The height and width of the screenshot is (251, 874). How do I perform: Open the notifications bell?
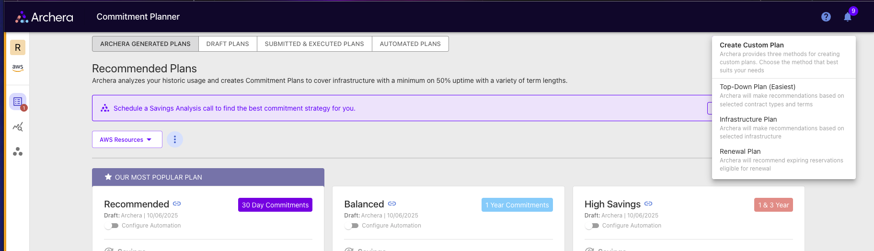[x=848, y=17]
